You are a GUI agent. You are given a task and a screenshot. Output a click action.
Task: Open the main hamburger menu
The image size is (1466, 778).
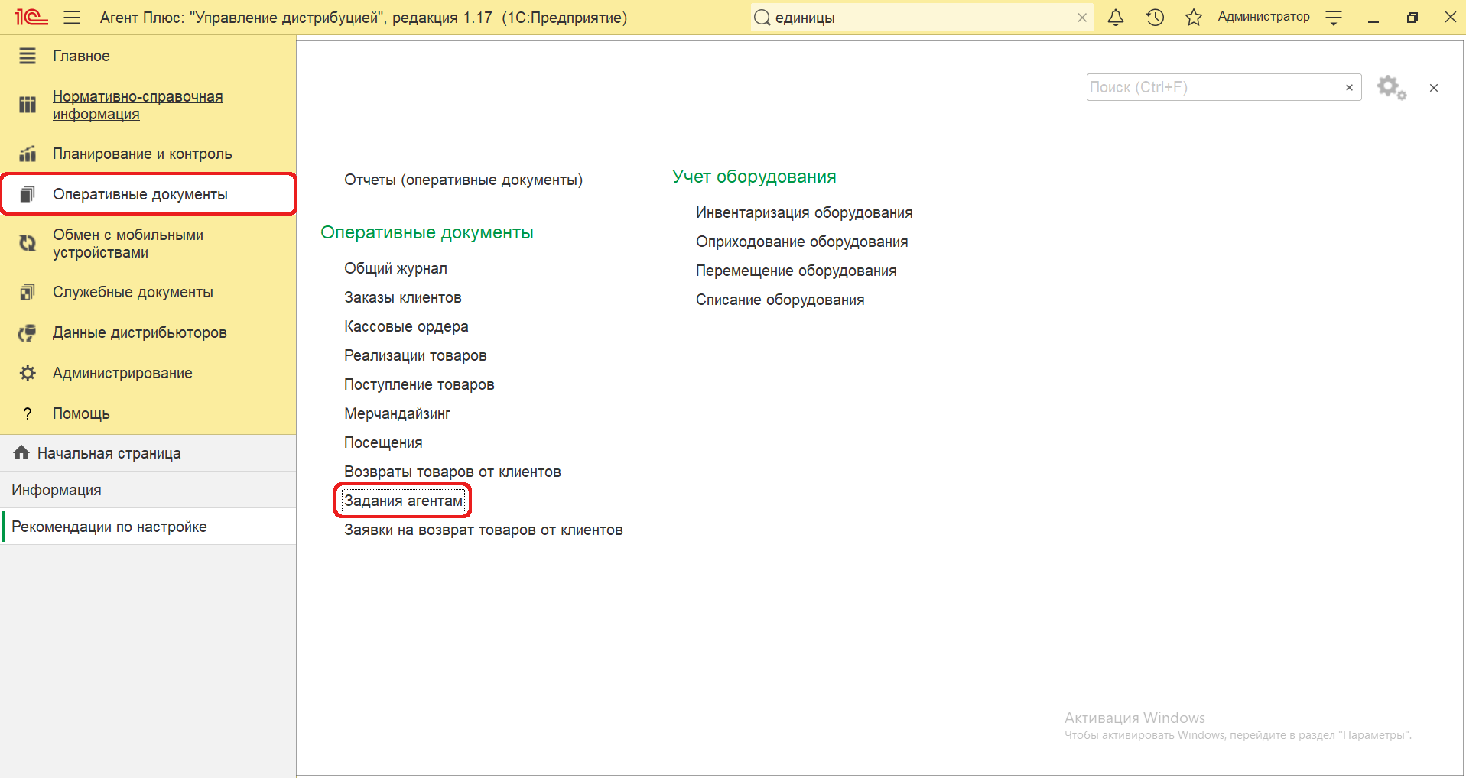coord(72,18)
